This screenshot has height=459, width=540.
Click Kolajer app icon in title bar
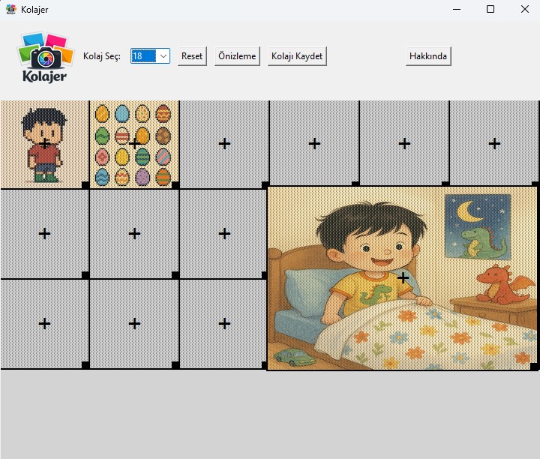pyautogui.click(x=11, y=9)
